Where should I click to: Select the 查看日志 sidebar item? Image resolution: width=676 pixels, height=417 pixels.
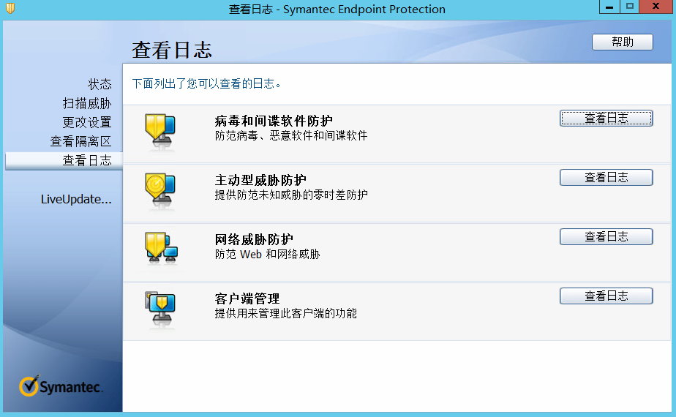pos(64,160)
